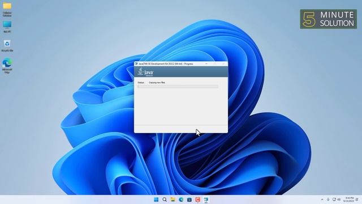Launch the Microsoft Edge desktop shortcut

coord(7,63)
